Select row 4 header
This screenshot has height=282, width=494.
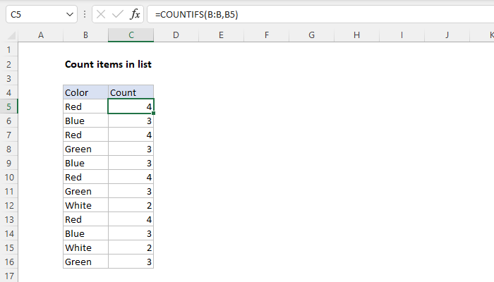(8, 92)
